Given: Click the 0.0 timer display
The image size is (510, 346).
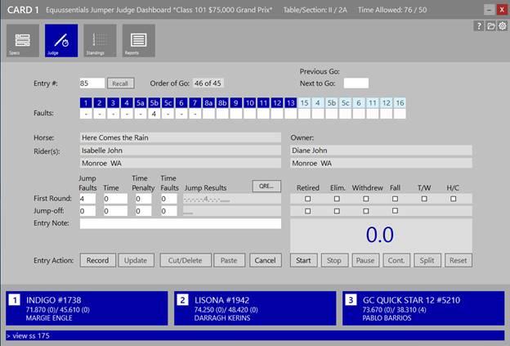Looking at the screenshot, I should point(381,235).
